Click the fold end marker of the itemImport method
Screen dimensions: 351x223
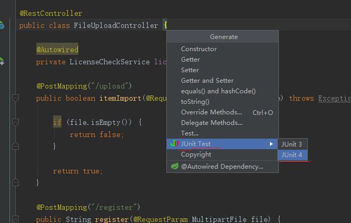click(x=15, y=182)
